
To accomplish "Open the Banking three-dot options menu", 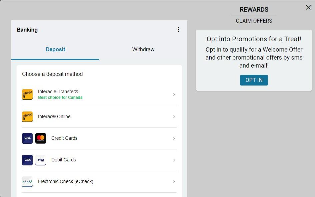I will click(x=179, y=30).
